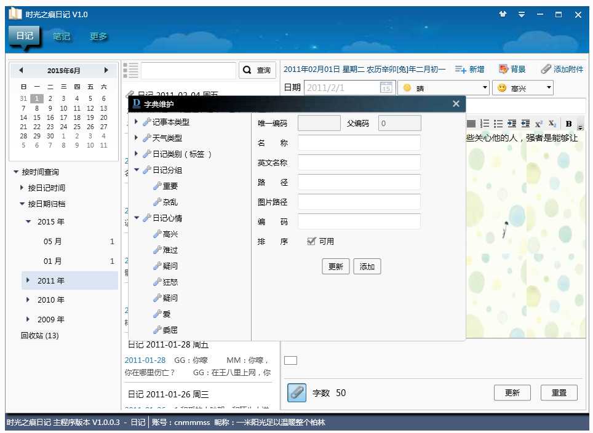
Task: Go to previous month in calendar
Action: (x=21, y=70)
